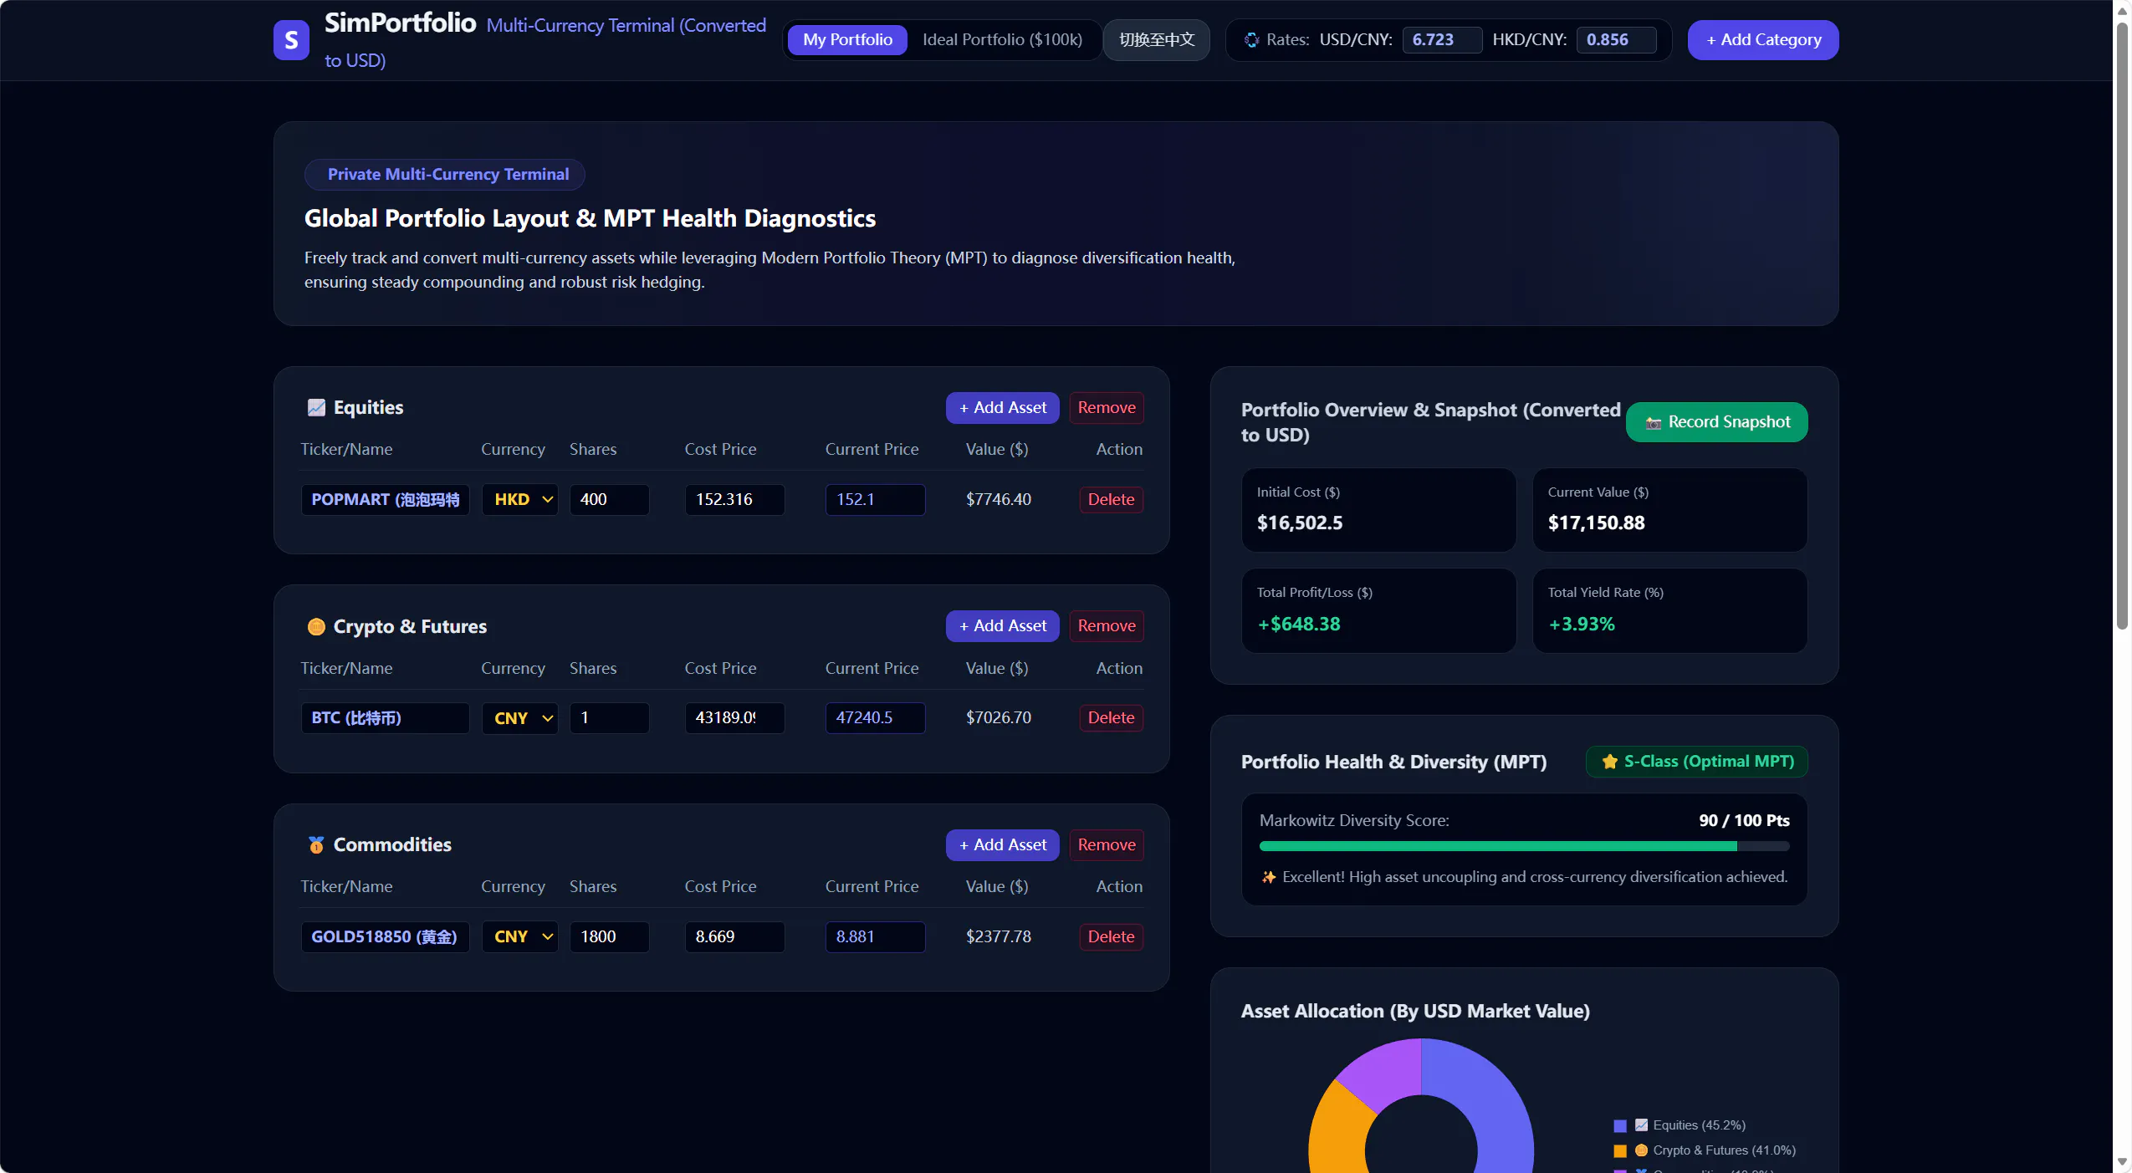
Task: Click the Equities purple legend swatch
Action: [x=1620, y=1126]
